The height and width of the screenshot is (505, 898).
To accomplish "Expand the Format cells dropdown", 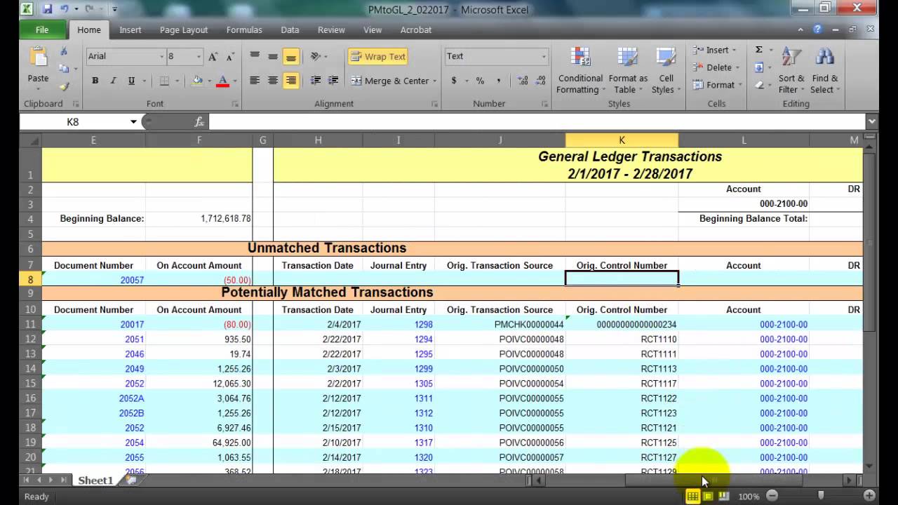I will tap(740, 85).
